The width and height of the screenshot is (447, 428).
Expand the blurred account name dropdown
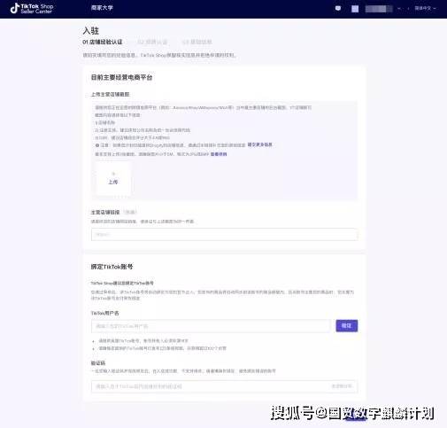pyautogui.click(x=382, y=9)
